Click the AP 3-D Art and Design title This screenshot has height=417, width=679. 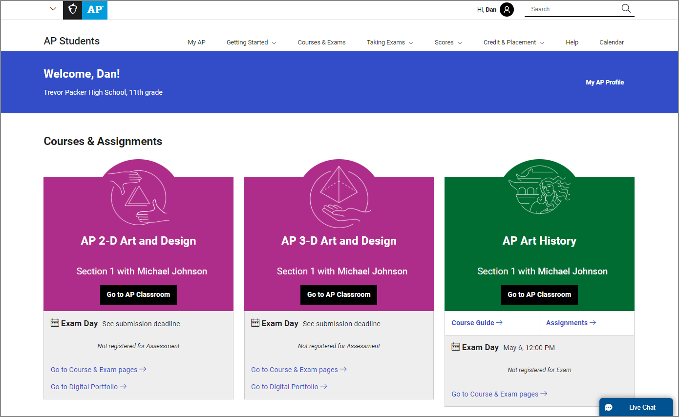click(339, 241)
